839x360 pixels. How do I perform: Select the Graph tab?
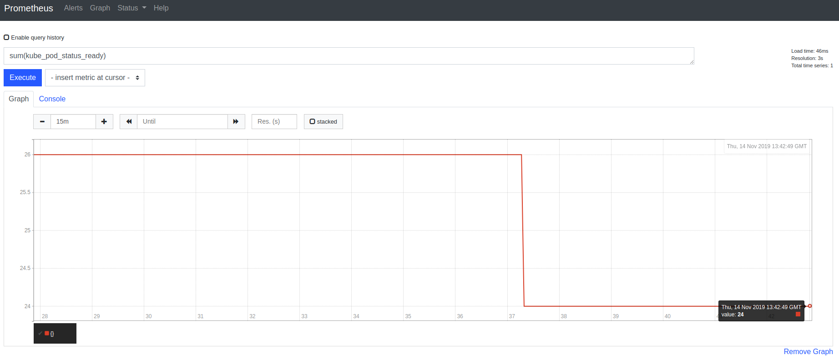point(19,99)
